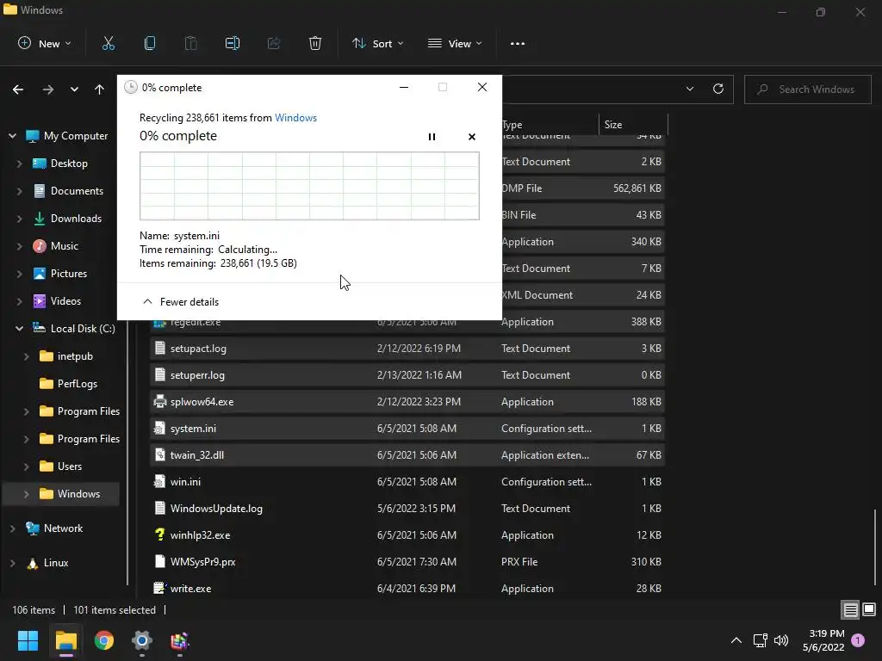Click the winhlp32.exe question mark icon
The height and width of the screenshot is (661, 882).
pos(159,534)
